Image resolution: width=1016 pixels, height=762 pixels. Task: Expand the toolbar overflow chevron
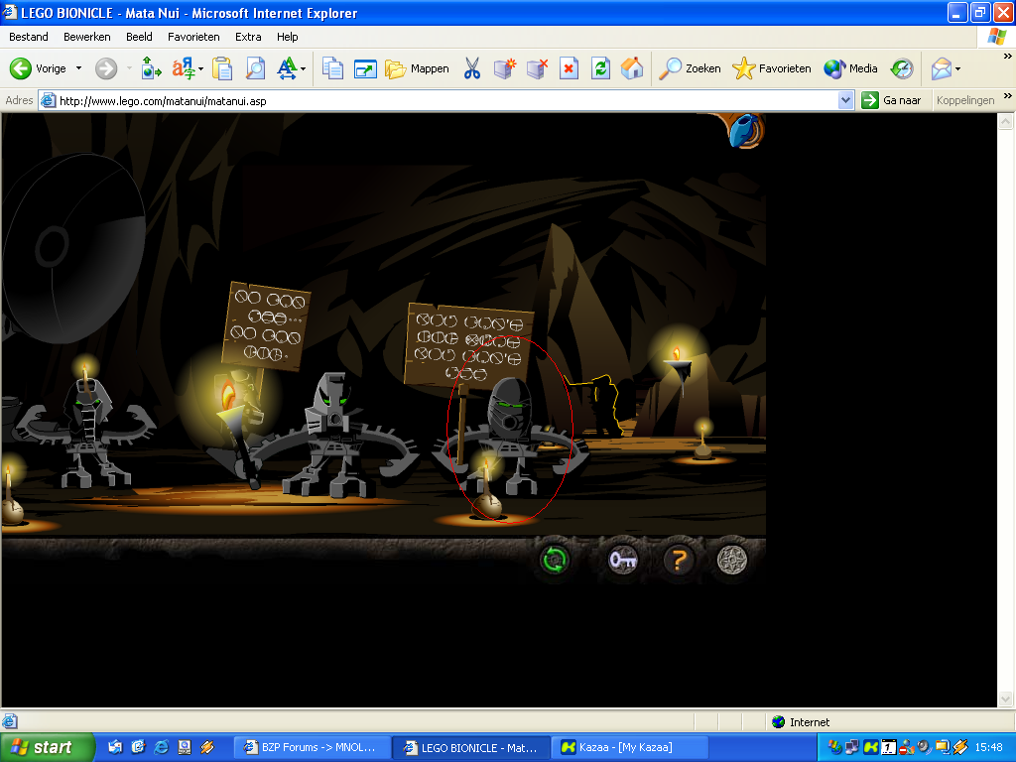(x=1007, y=57)
